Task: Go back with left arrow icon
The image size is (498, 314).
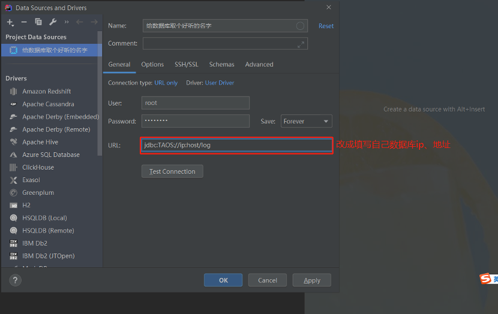Action: click(x=79, y=22)
